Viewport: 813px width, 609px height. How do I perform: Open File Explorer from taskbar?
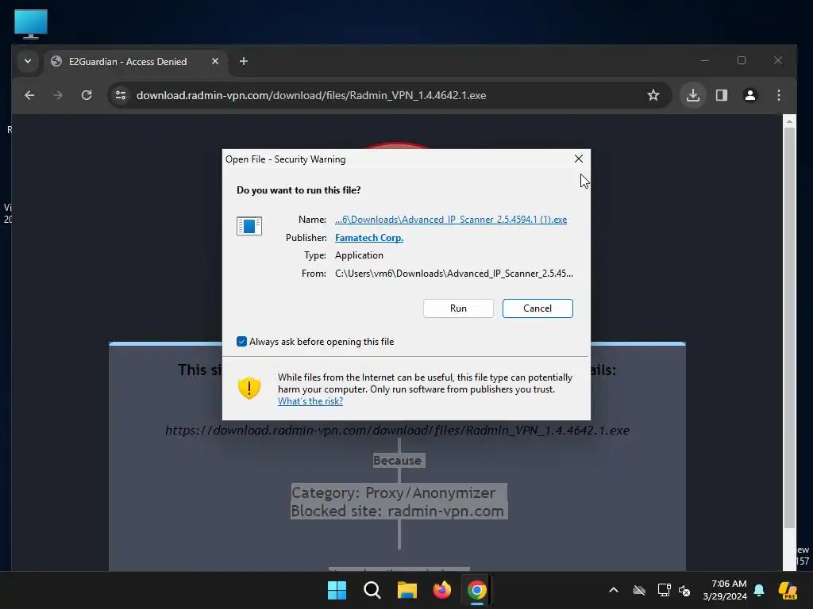tap(407, 590)
